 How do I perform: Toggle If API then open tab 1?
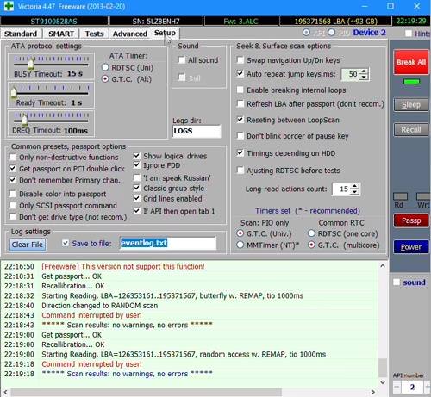tap(137, 211)
